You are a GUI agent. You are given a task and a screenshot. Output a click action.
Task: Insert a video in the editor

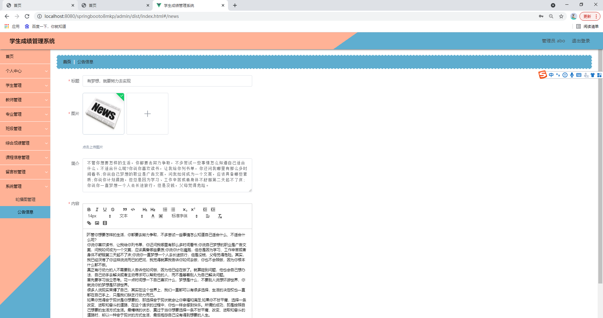tap(105, 223)
